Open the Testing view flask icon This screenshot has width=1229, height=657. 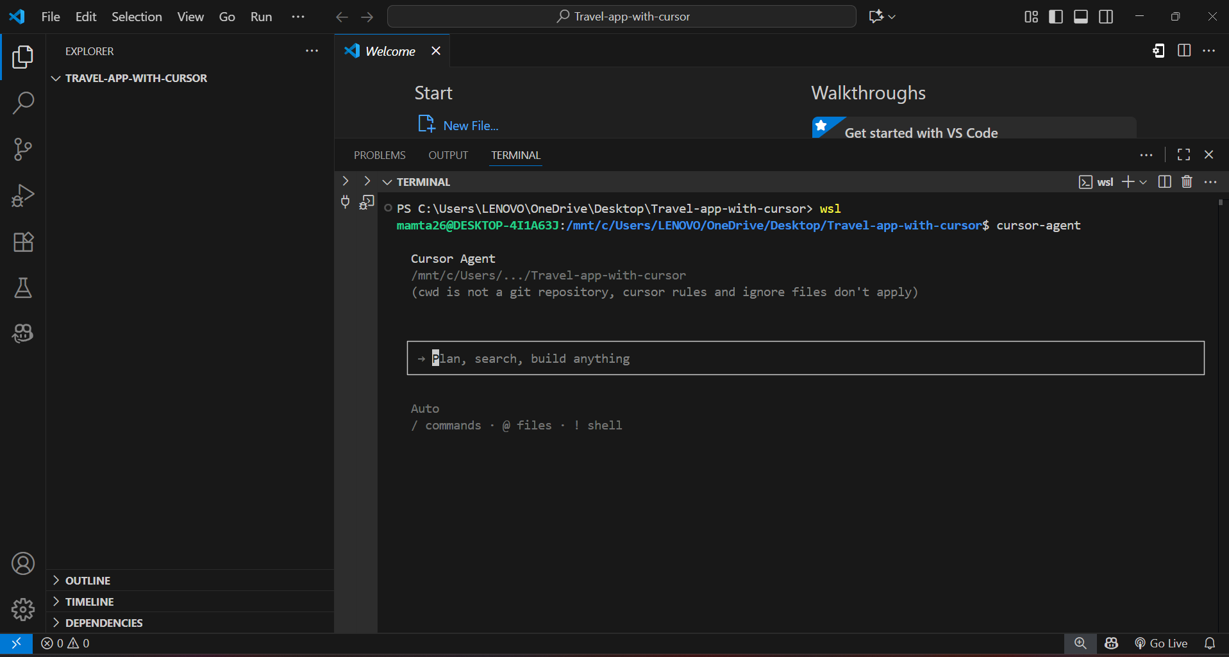point(23,288)
